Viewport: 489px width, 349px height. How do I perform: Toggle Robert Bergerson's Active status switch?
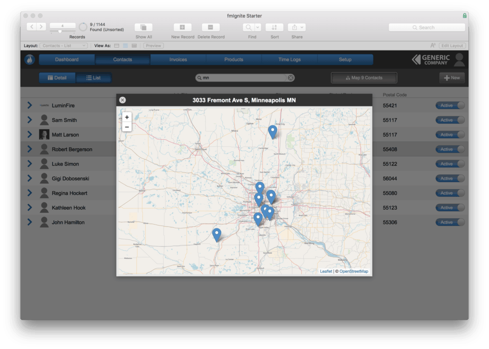(449, 149)
